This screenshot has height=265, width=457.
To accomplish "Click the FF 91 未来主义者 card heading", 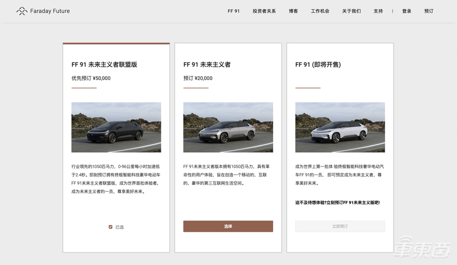I will (x=207, y=64).
